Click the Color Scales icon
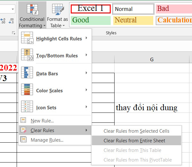This screenshot has width=192, height=167. coord(27,89)
